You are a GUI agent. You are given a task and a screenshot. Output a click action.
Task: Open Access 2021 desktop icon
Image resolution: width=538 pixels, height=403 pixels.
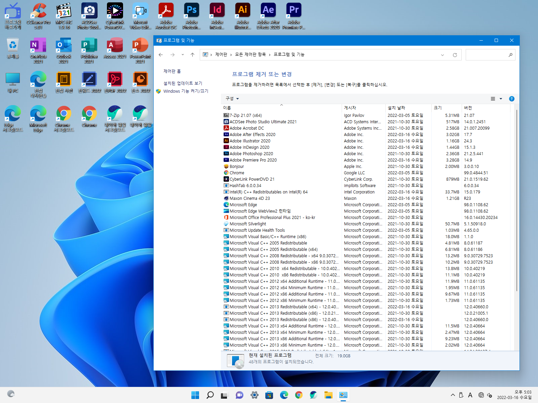(115, 48)
